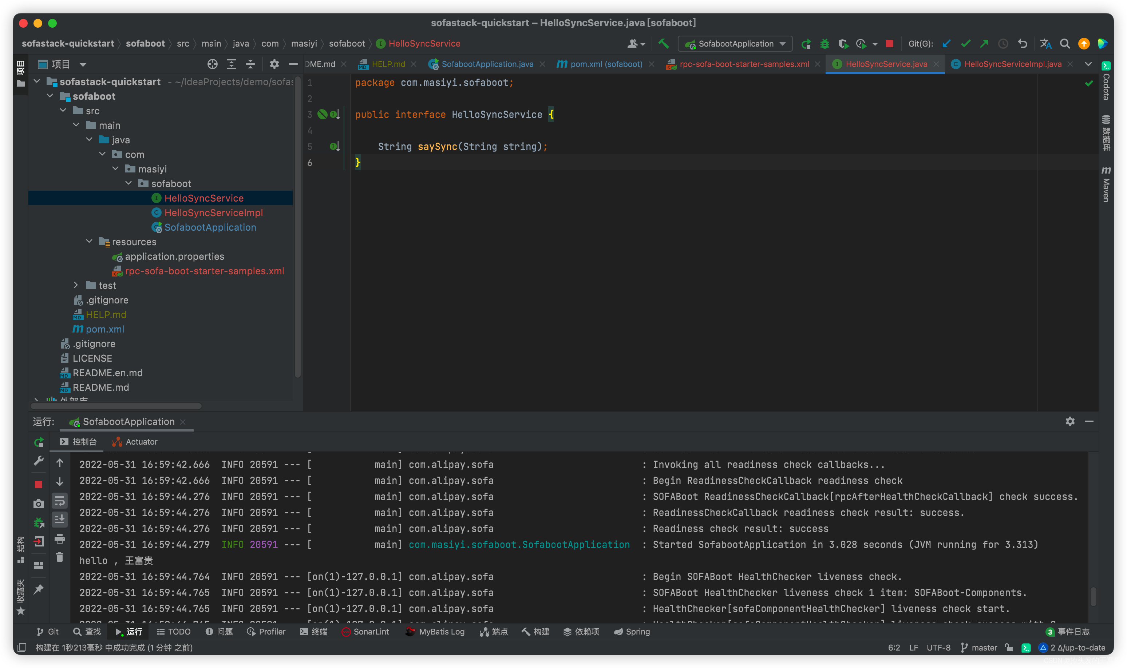Toggle scroll to end of console
The height and width of the screenshot is (668, 1127).
pos(59,520)
